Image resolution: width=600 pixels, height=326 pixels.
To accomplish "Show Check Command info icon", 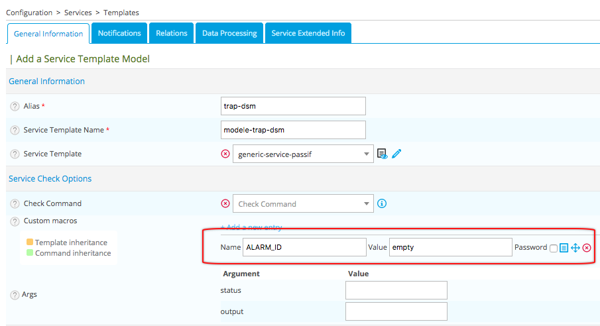I will coord(382,204).
